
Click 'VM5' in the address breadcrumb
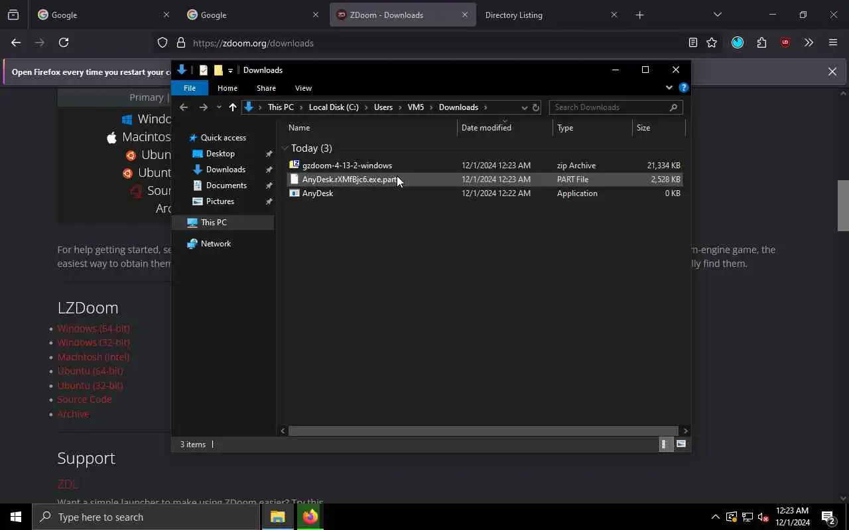[x=416, y=107]
